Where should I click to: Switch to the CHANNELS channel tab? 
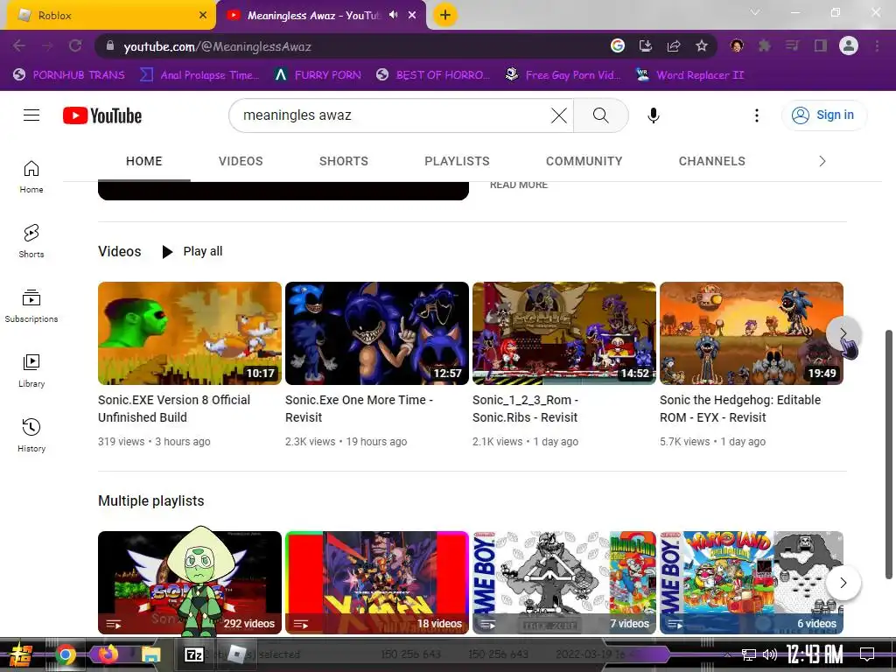712,161
